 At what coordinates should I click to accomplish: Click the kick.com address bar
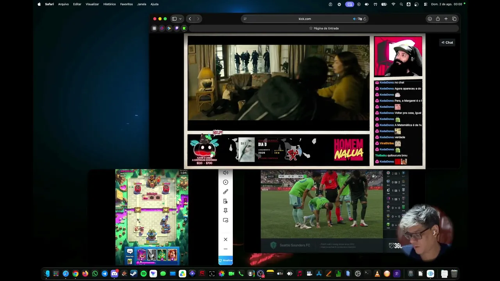(305, 19)
